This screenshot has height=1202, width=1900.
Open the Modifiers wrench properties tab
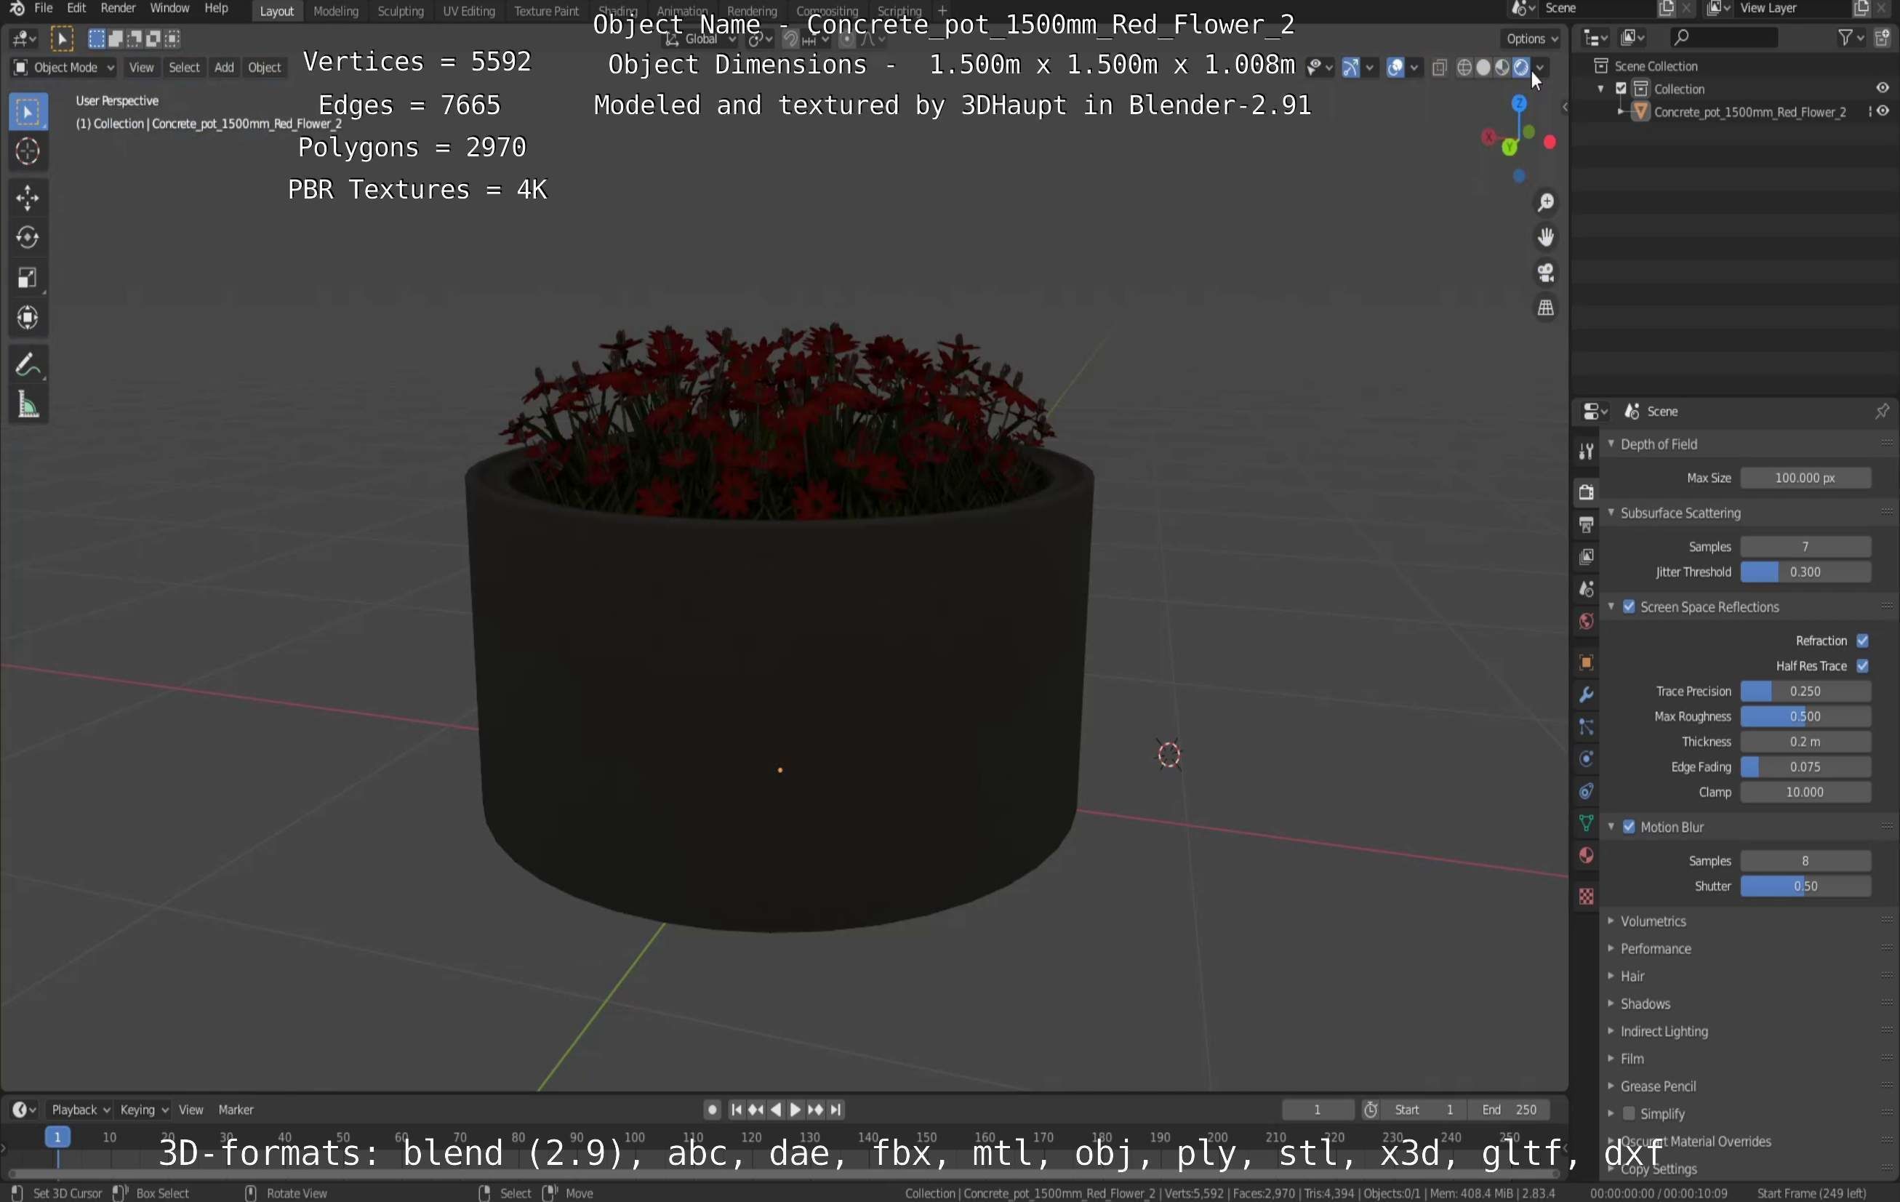coord(1586,695)
